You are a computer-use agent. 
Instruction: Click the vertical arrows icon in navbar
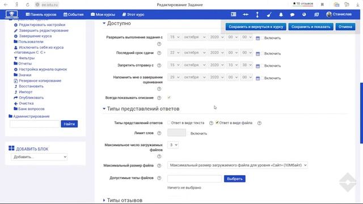pyautogui.click(x=257, y=15)
